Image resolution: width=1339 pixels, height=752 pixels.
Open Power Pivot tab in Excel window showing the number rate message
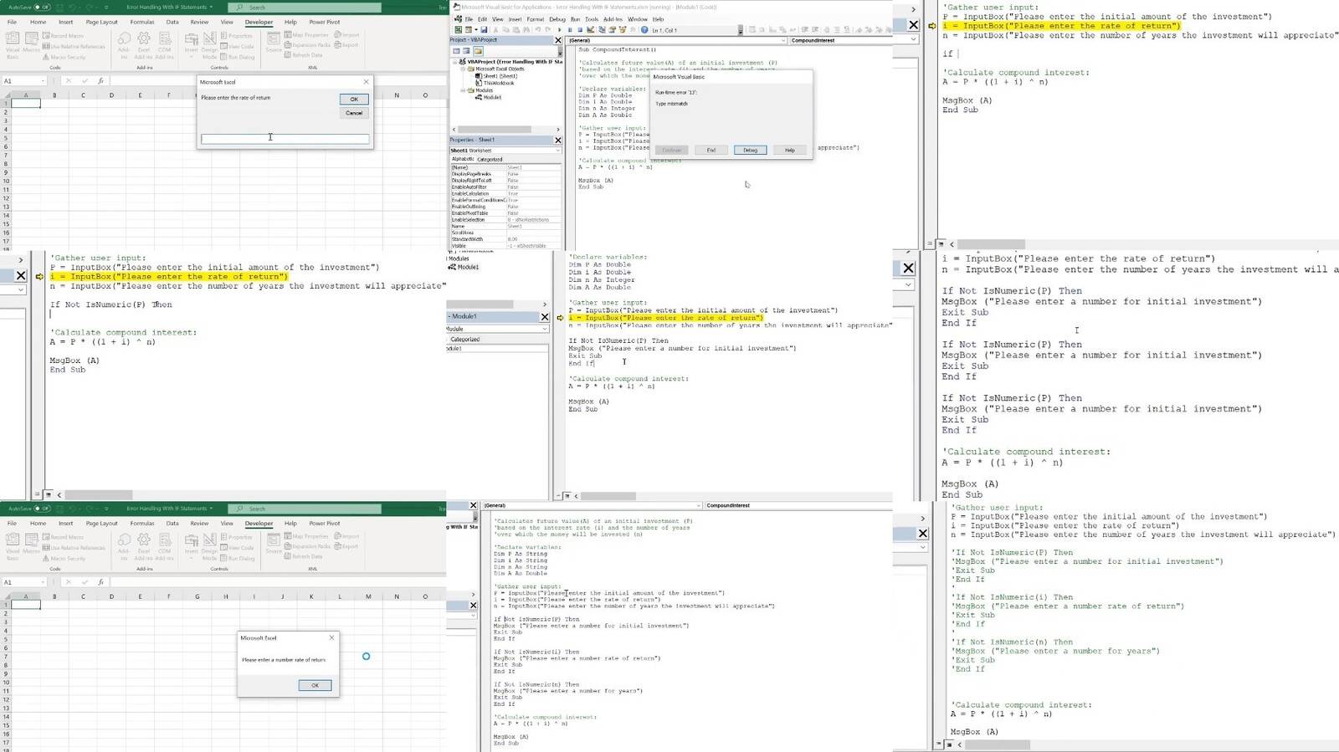pos(325,523)
